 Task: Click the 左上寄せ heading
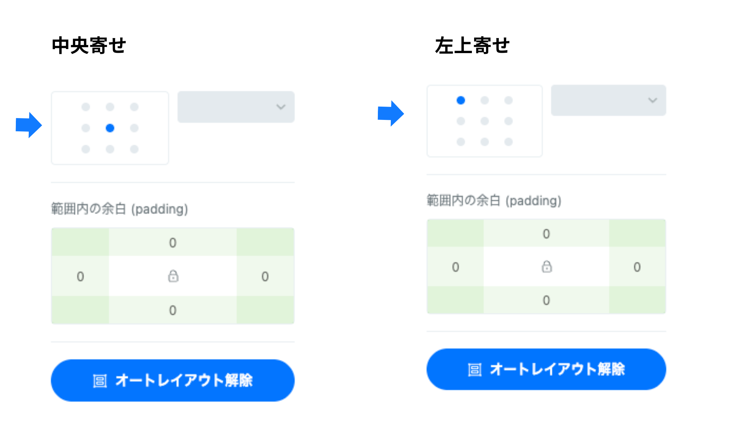pyautogui.click(x=472, y=46)
